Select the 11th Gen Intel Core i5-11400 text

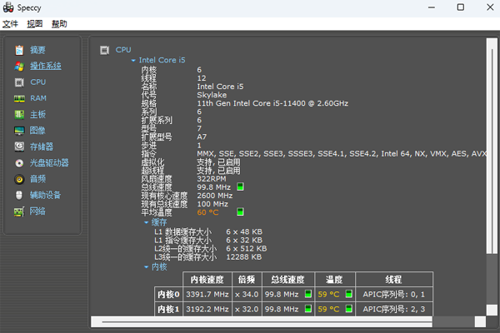[x=272, y=103]
